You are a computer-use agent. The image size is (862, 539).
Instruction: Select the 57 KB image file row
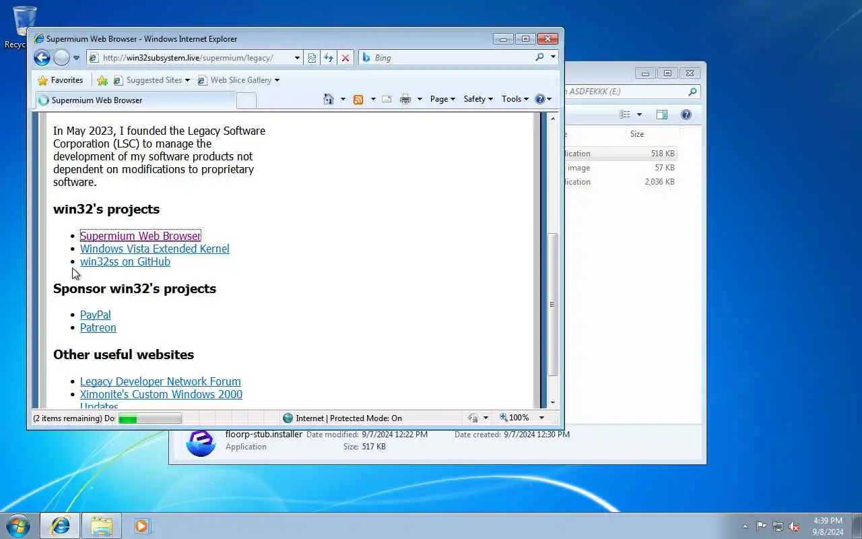(x=621, y=168)
